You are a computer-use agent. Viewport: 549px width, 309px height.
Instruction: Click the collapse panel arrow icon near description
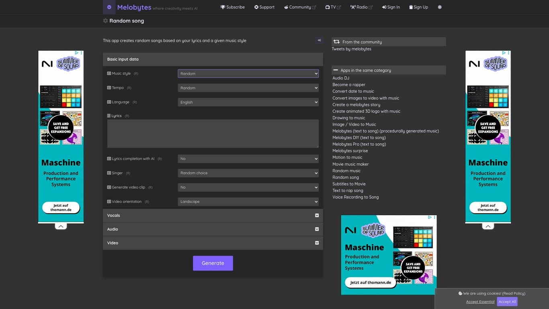pyautogui.click(x=319, y=40)
